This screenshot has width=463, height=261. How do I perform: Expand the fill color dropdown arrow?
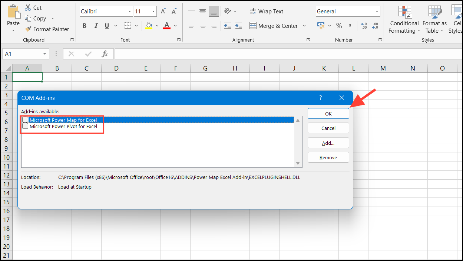click(157, 26)
